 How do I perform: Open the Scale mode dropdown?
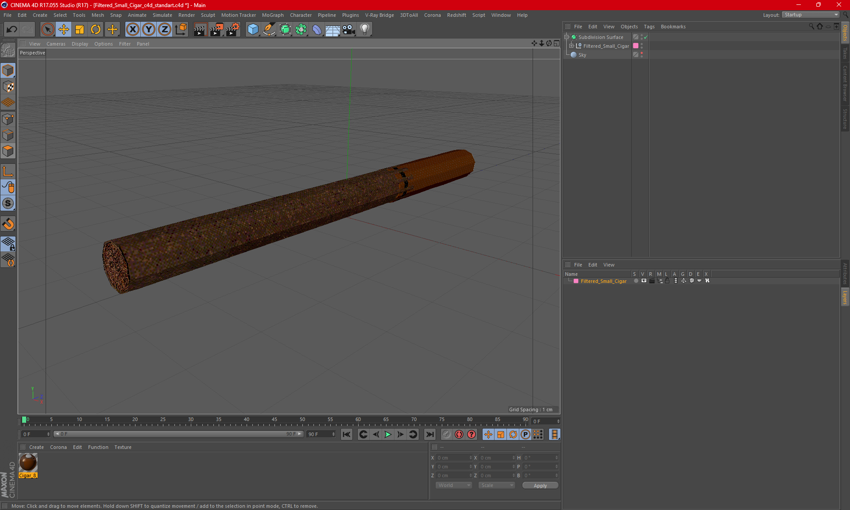tap(497, 486)
